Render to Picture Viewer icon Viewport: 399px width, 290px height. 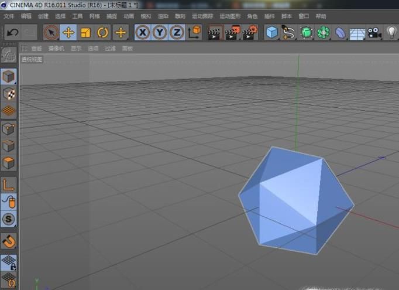click(233, 32)
